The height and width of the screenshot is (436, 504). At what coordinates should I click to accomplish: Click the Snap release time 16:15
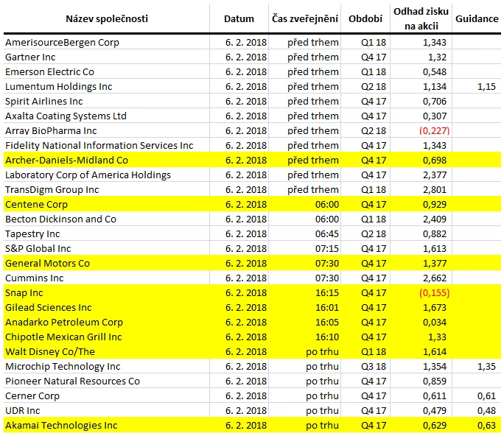click(x=327, y=293)
